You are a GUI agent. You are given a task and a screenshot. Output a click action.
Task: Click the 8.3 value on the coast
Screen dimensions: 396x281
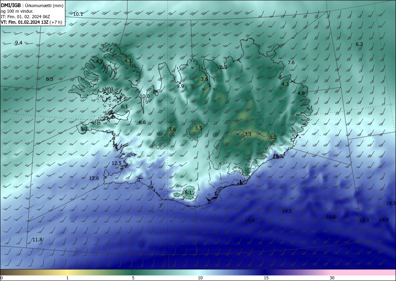point(223,67)
